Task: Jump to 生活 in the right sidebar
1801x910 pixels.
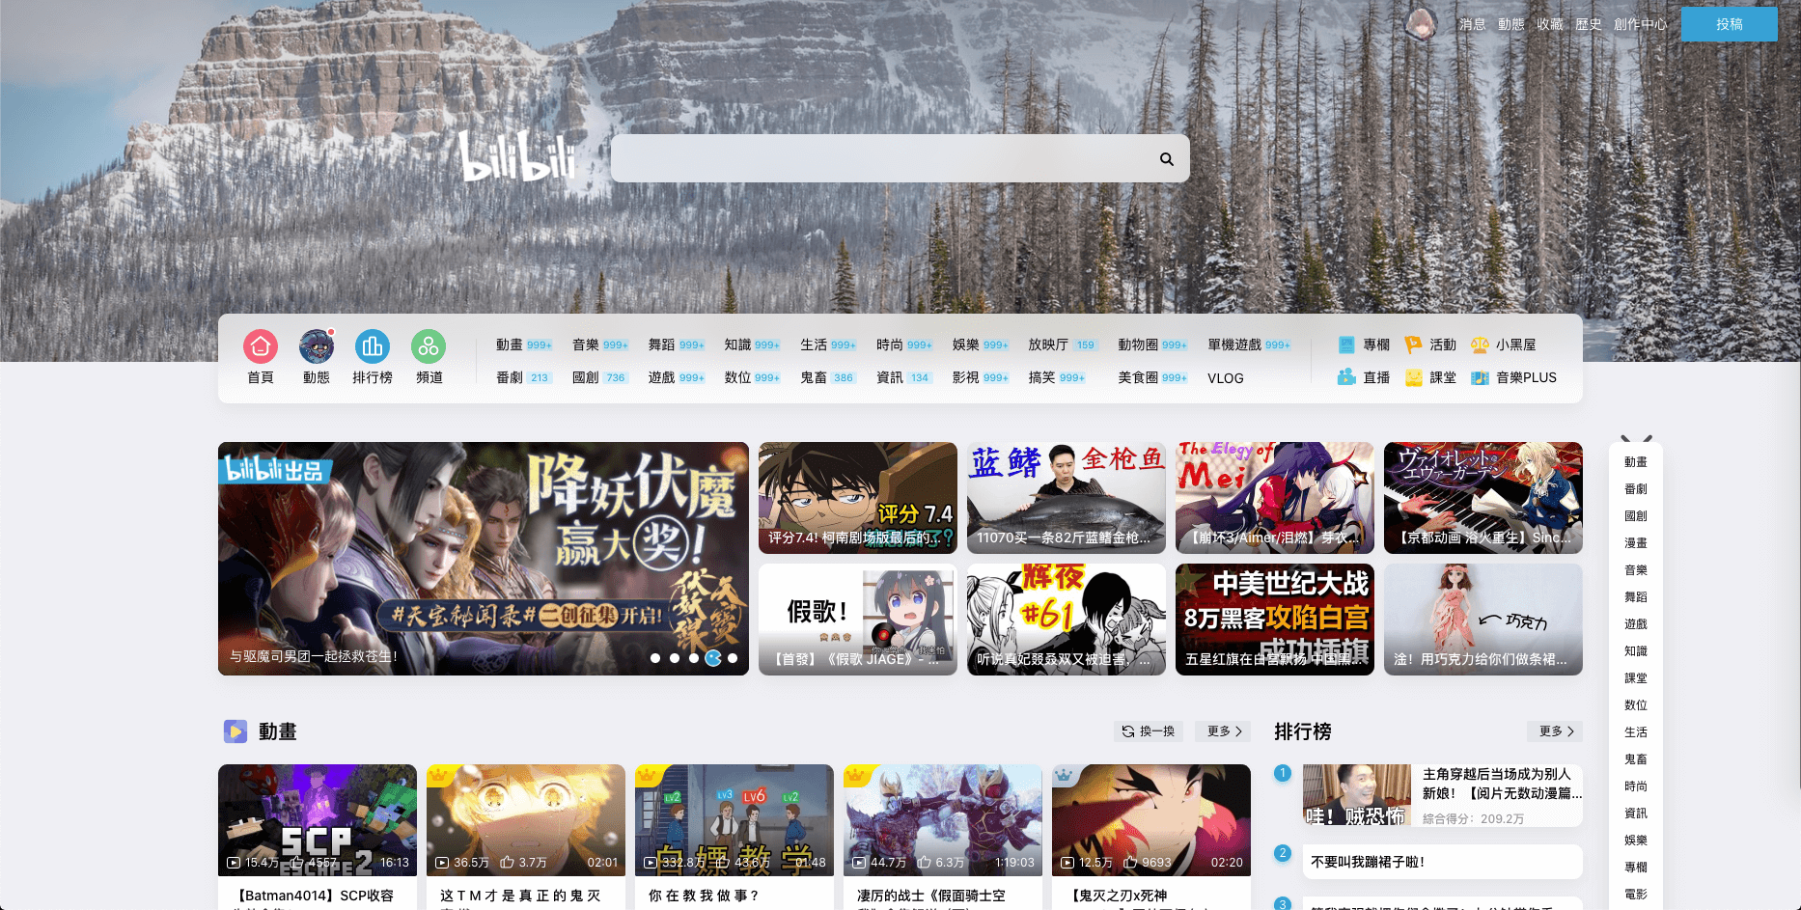Action: click(1636, 732)
